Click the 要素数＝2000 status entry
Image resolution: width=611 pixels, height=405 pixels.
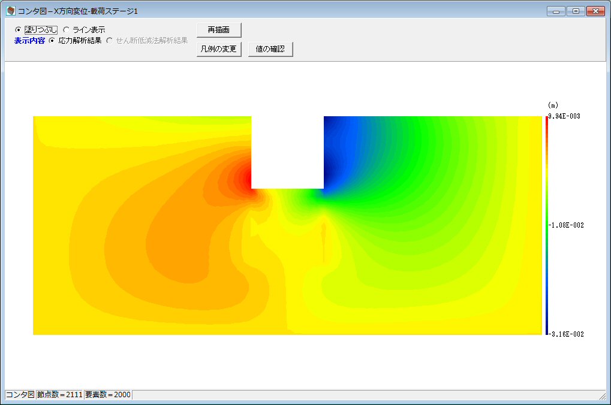coord(108,394)
